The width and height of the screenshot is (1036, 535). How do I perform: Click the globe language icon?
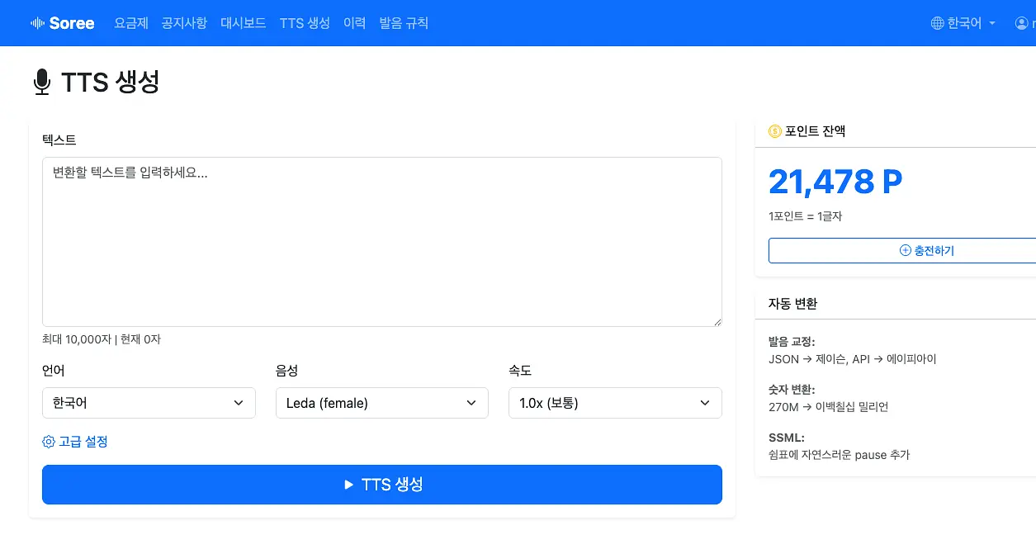[x=937, y=23]
